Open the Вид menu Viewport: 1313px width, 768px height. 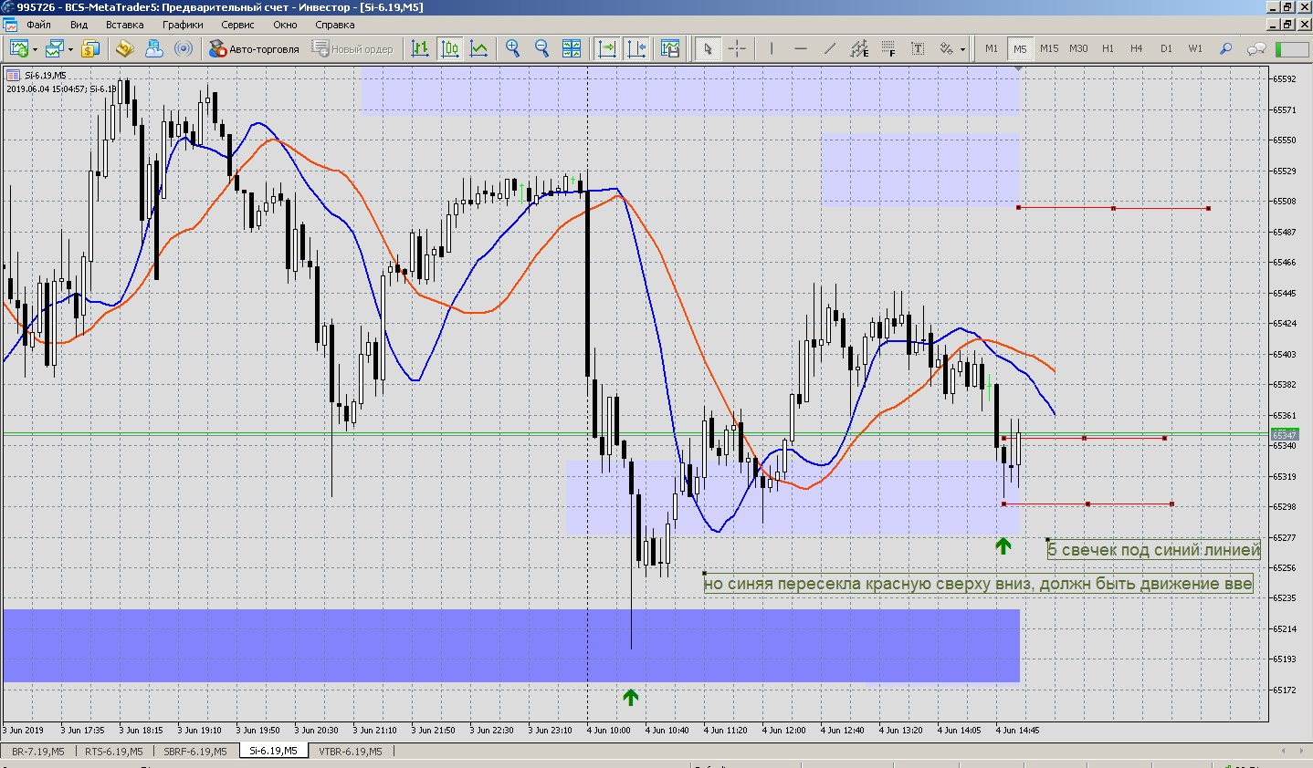[79, 25]
